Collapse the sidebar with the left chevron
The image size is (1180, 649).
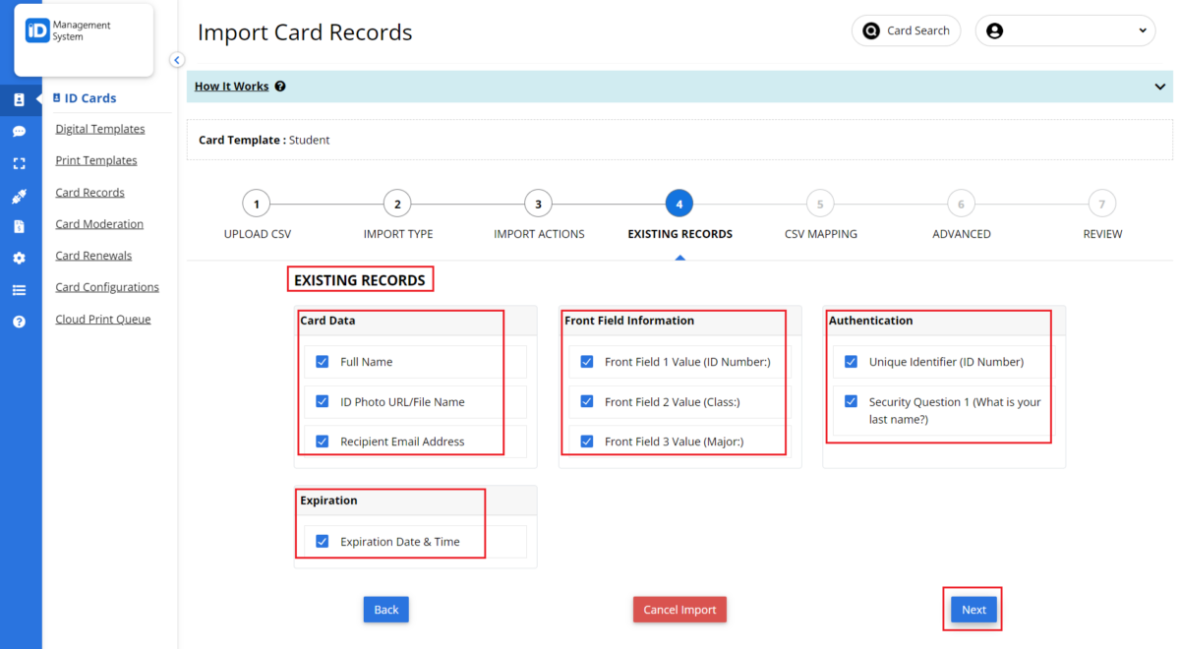[176, 60]
